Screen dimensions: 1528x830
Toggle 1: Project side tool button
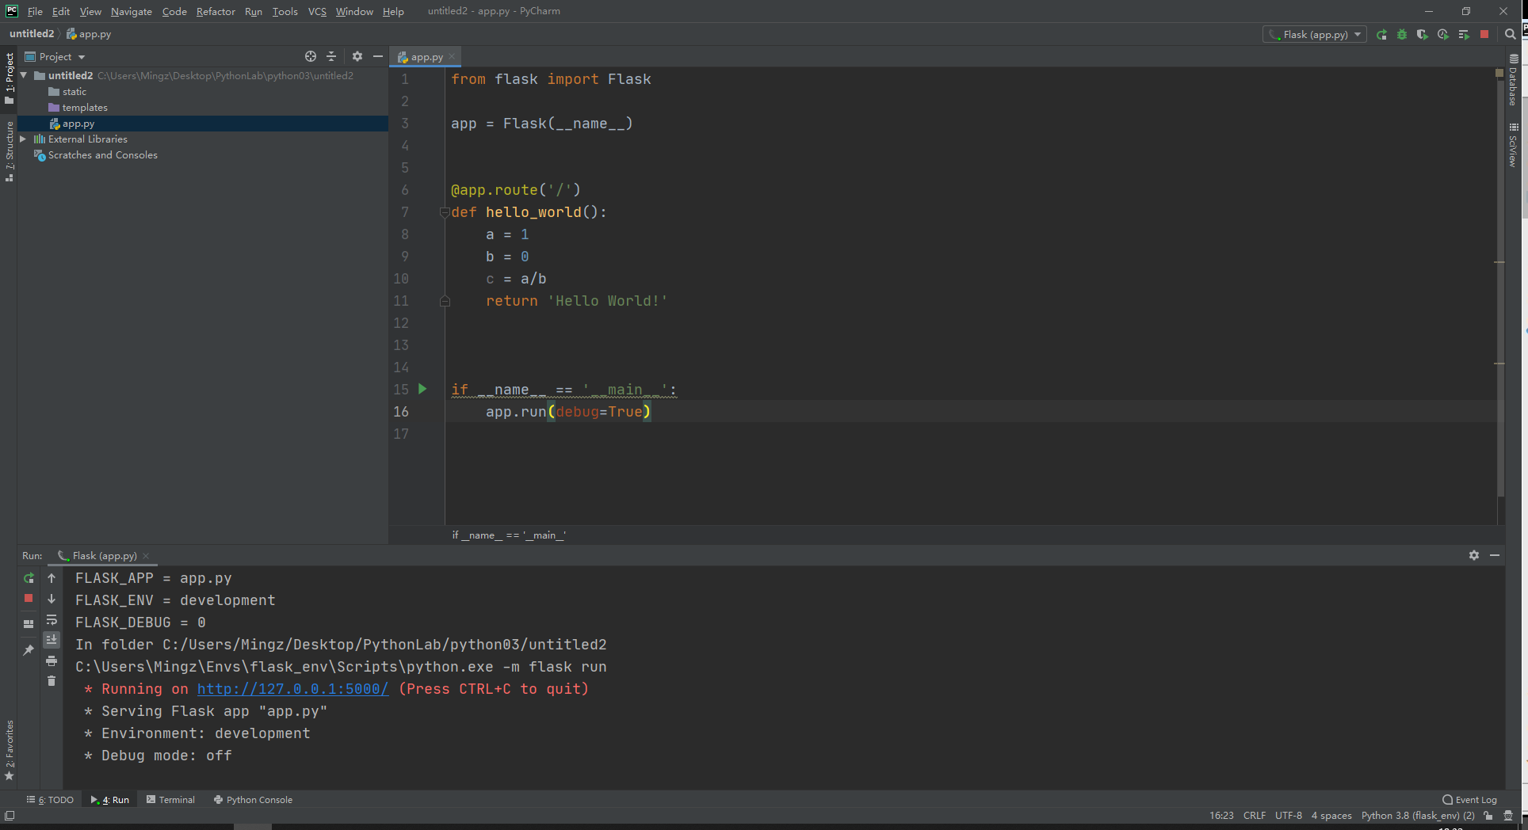click(x=10, y=78)
